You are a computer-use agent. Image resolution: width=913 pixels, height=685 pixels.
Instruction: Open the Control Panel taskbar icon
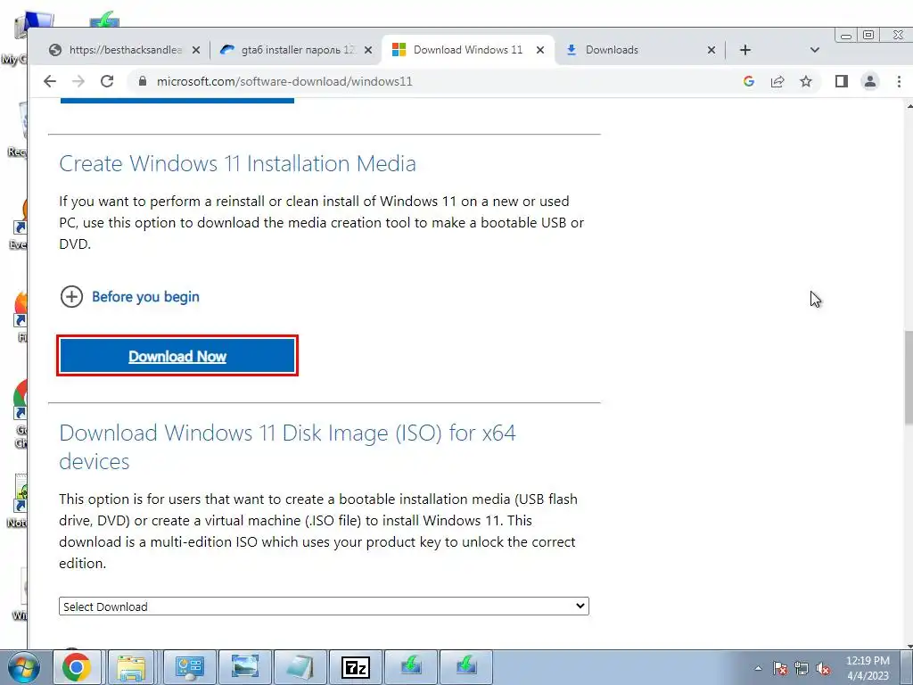pyautogui.click(x=189, y=667)
